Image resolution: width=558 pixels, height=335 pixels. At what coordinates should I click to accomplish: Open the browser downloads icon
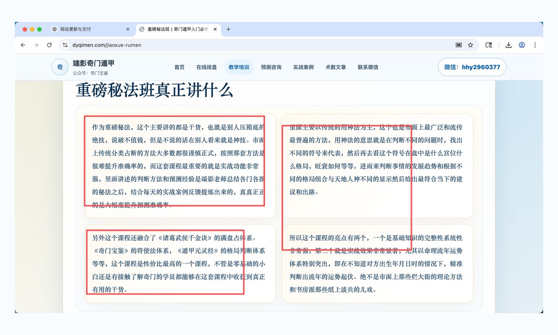(509, 45)
